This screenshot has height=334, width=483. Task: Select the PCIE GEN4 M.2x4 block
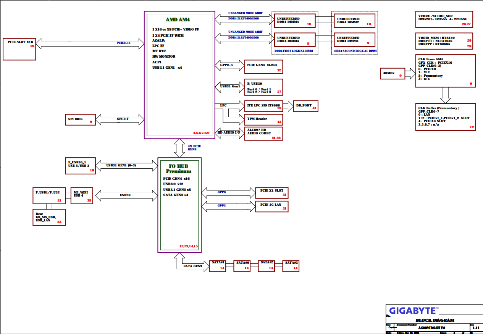[x=264, y=66]
